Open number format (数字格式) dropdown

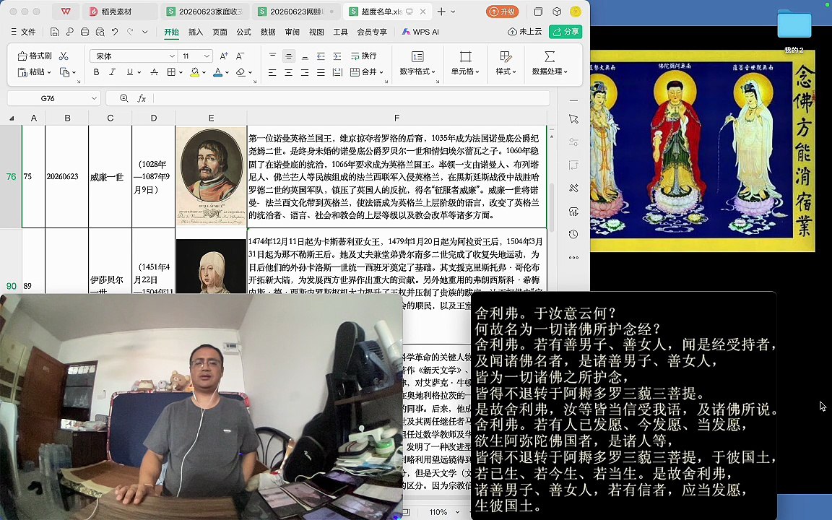click(417, 63)
